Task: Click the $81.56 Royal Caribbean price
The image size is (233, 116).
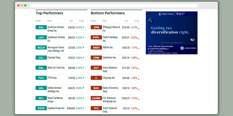Action: click(71, 98)
